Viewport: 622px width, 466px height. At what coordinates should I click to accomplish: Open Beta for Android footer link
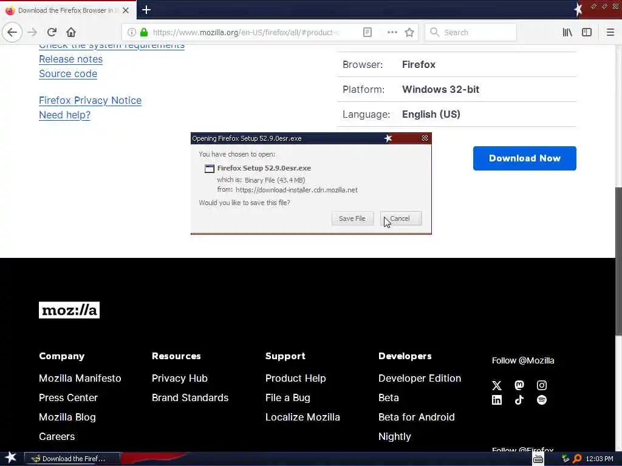pos(417,417)
